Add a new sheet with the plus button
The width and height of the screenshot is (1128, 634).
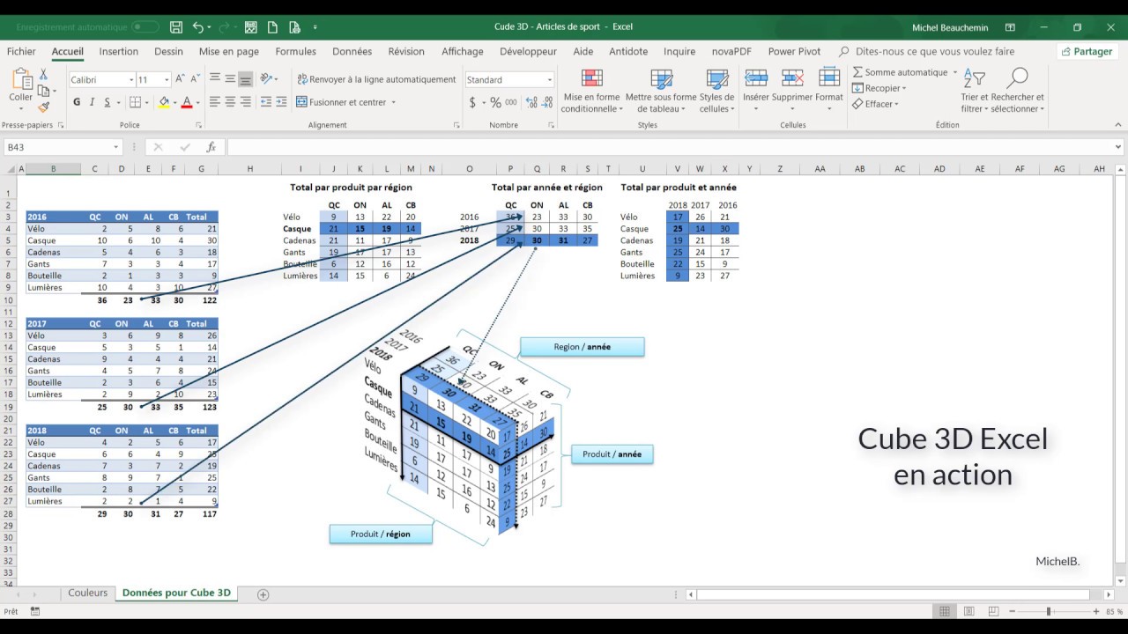coord(263,594)
